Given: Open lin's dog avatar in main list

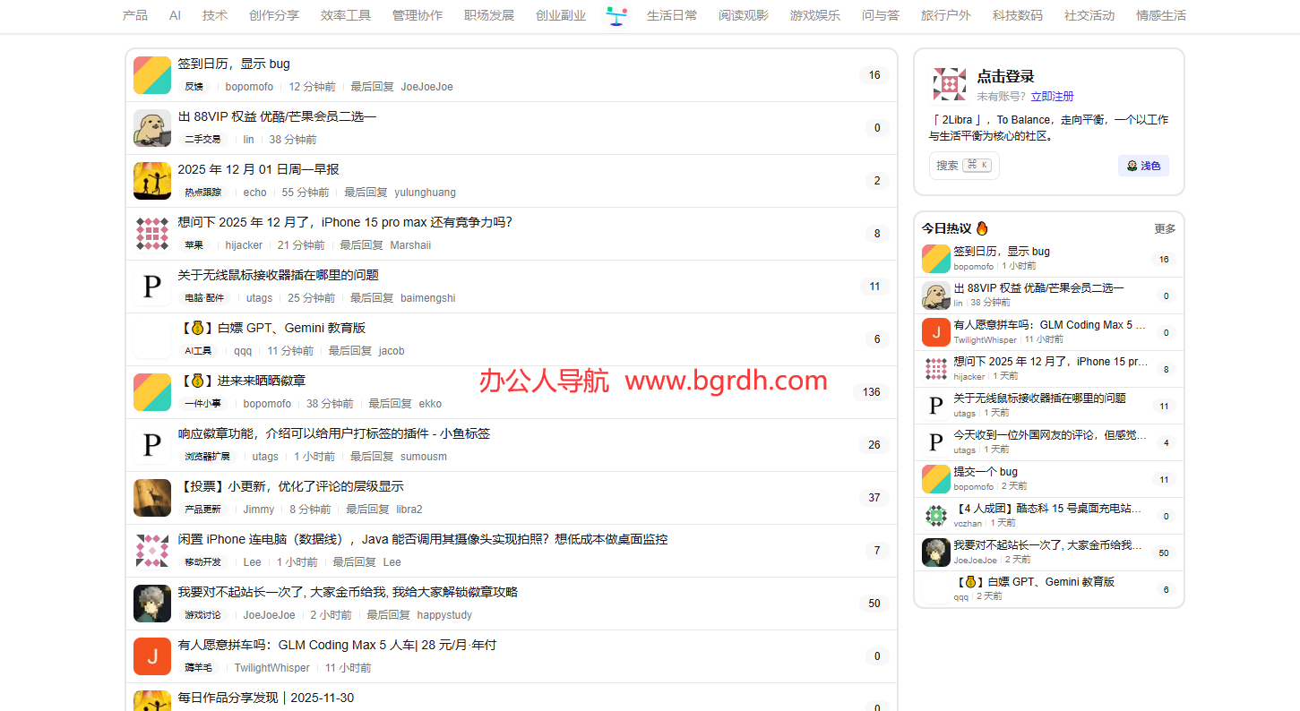Looking at the screenshot, I should pos(152,128).
